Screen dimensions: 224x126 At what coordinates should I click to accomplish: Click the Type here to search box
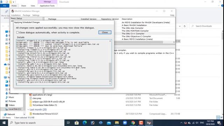(x=36, y=123)
